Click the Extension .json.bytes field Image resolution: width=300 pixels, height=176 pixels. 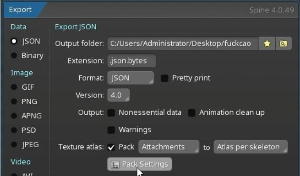[x=131, y=61]
